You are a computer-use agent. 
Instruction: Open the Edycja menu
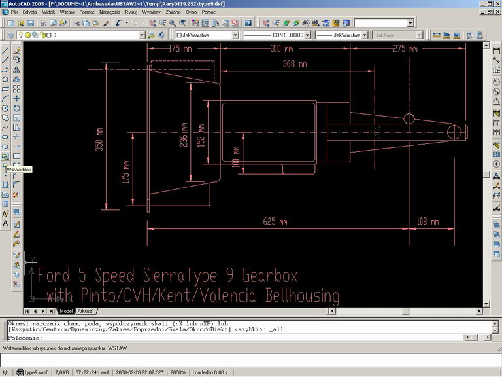click(30, 12)
